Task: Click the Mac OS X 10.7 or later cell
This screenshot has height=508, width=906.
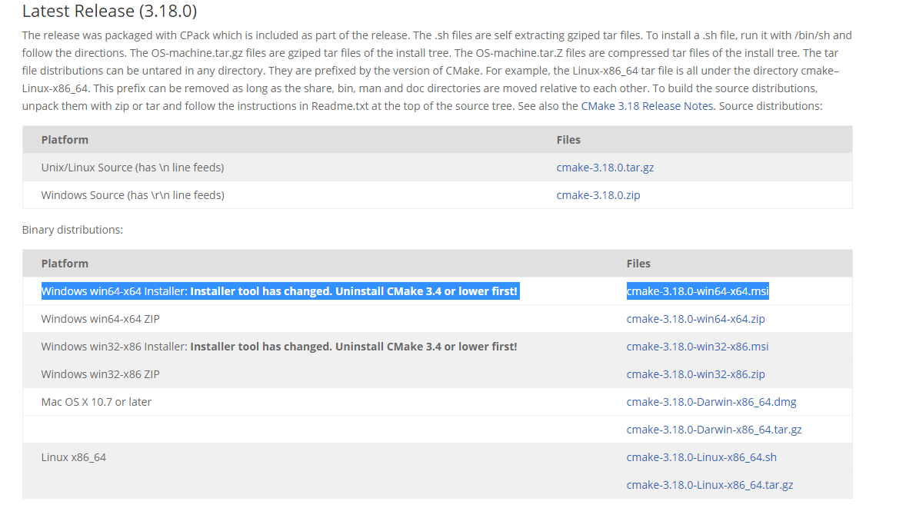Action: [x=96, y=402]
